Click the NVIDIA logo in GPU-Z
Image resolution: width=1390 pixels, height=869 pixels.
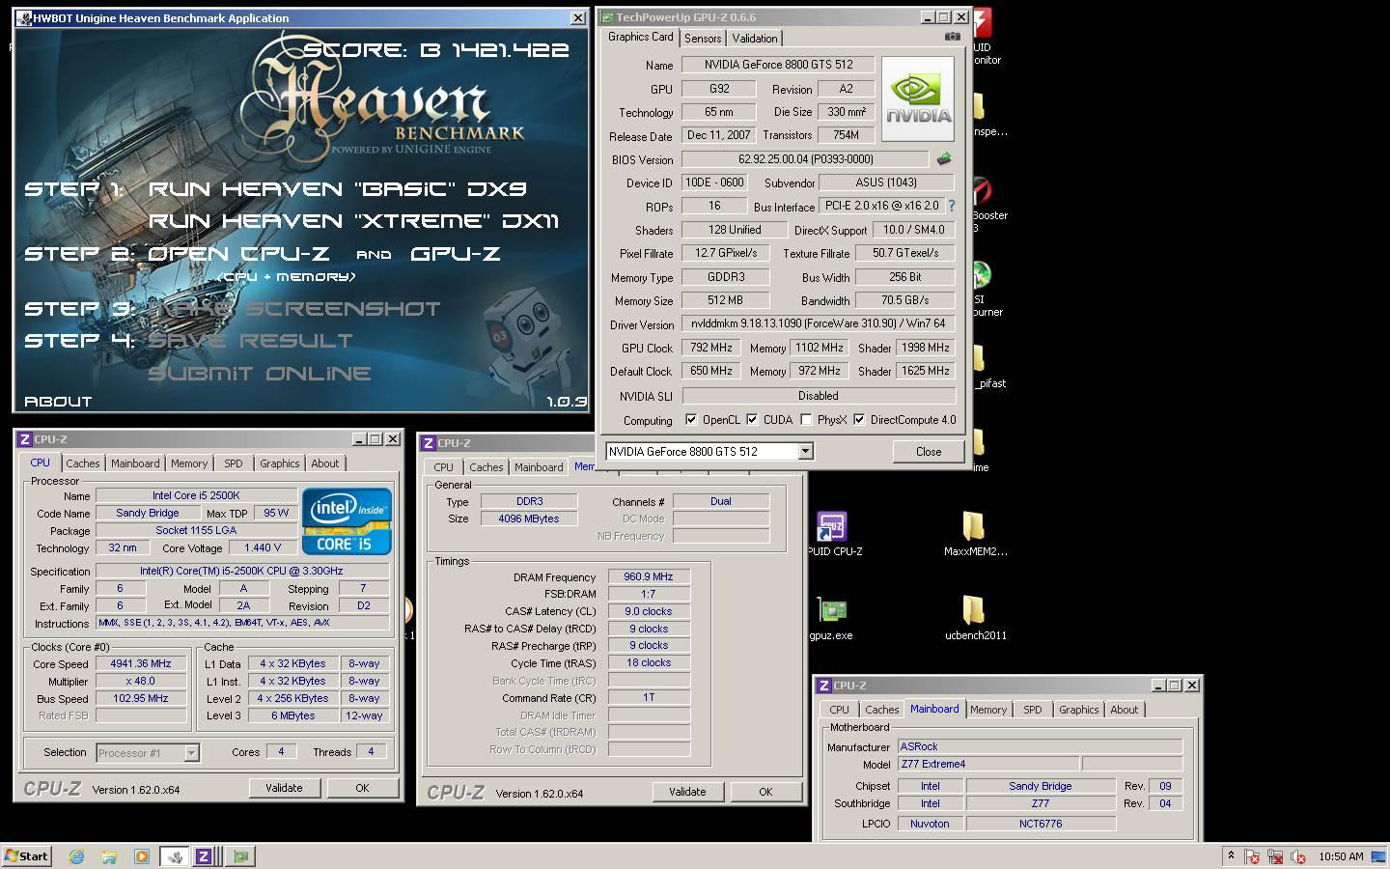tap(918, 99)
